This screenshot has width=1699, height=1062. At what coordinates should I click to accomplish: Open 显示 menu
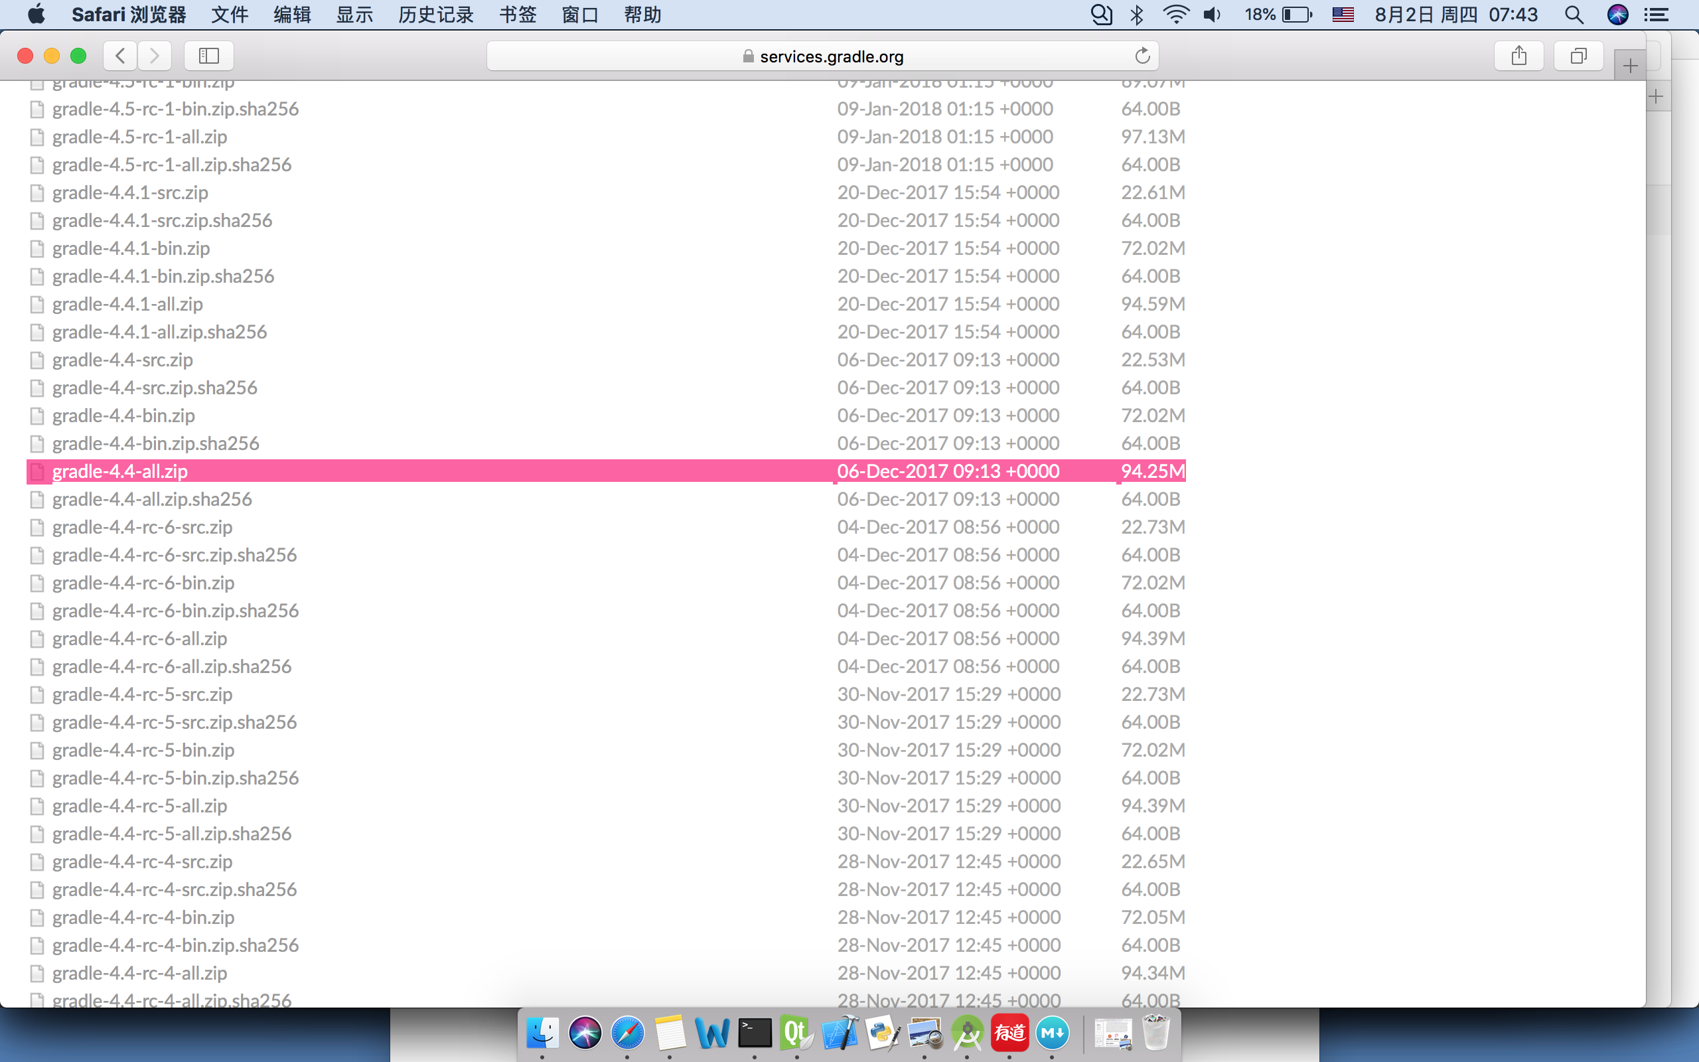[x=354, y=15]
